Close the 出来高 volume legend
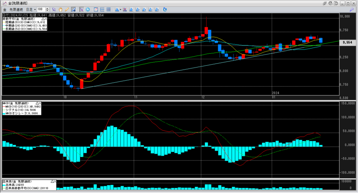358x193 pixels. click(x=55, y=181)
